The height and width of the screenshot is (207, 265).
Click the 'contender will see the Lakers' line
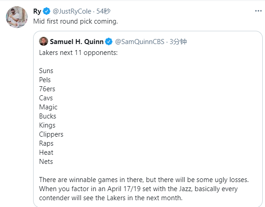coord(111,198)
